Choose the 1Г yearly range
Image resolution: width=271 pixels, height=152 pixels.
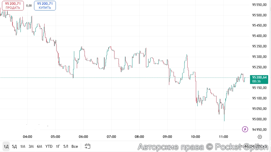click(58, 146)
